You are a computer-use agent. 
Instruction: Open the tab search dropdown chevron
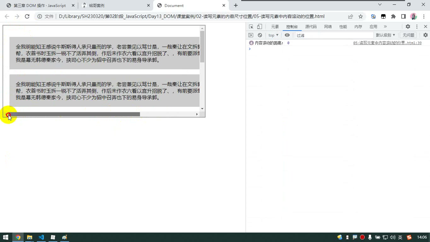(x=380, y=4)
